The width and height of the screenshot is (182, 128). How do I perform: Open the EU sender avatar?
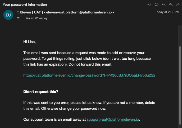click(8, 15)
